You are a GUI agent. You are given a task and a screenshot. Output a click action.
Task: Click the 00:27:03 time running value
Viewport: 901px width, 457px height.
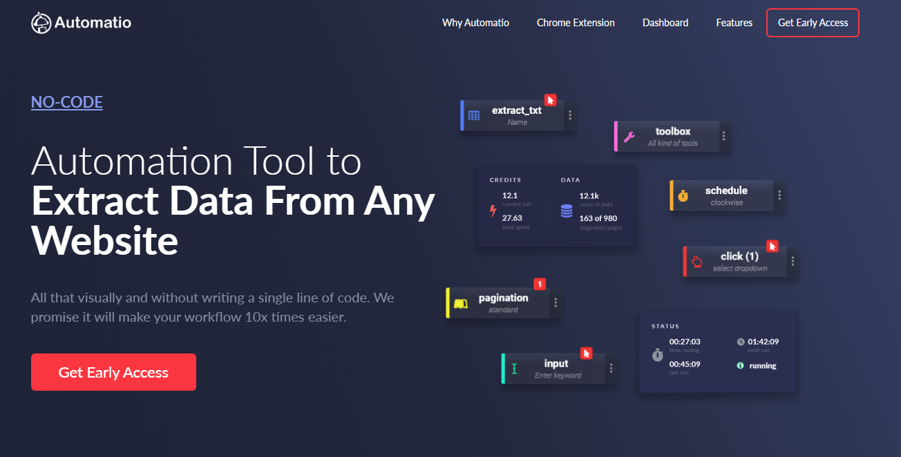click(685, 342)
